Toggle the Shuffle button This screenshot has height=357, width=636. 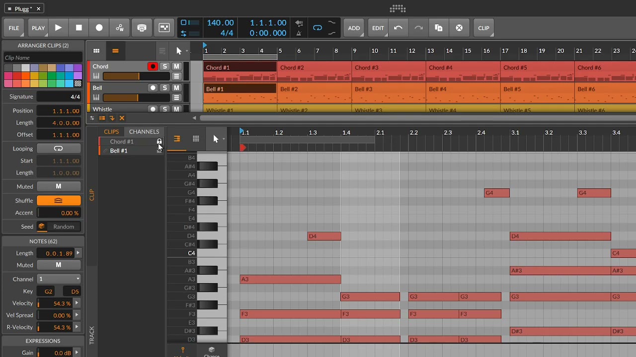tap(59, 201)
